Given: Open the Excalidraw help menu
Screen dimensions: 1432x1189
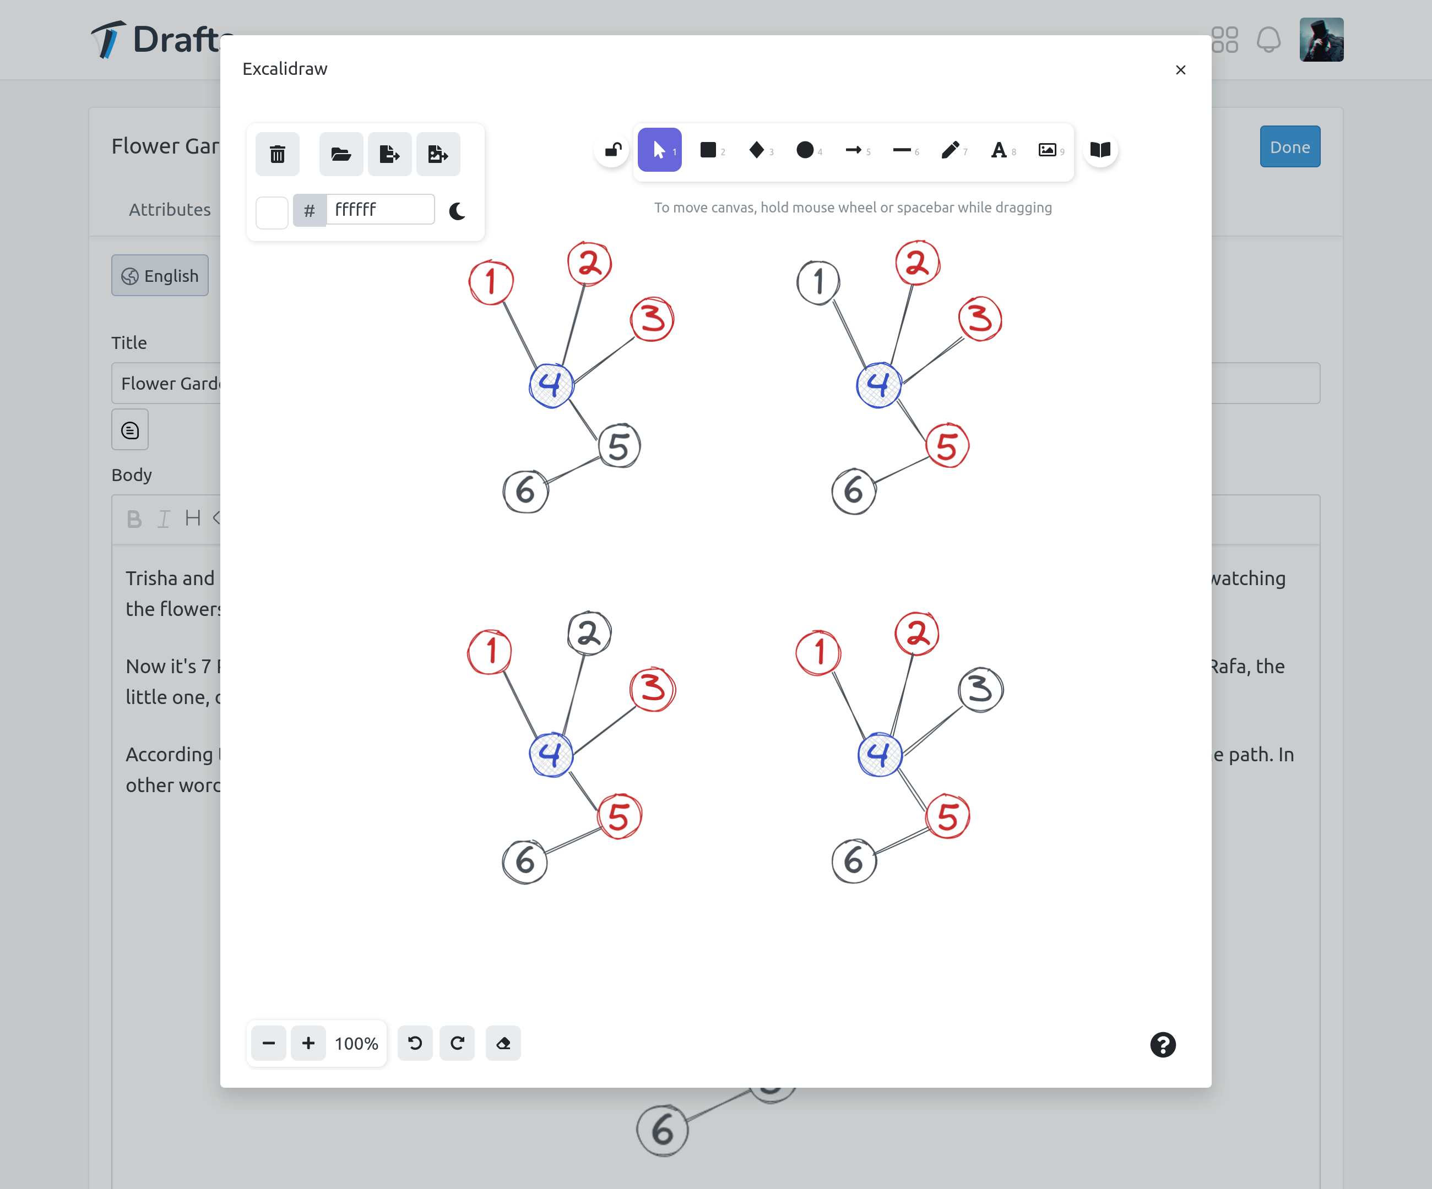Looking at the screenshot, I should click(1163, 1045).
